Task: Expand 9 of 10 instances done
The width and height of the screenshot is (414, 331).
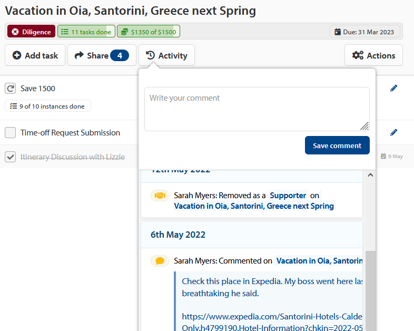Action: tap(48, 106)
